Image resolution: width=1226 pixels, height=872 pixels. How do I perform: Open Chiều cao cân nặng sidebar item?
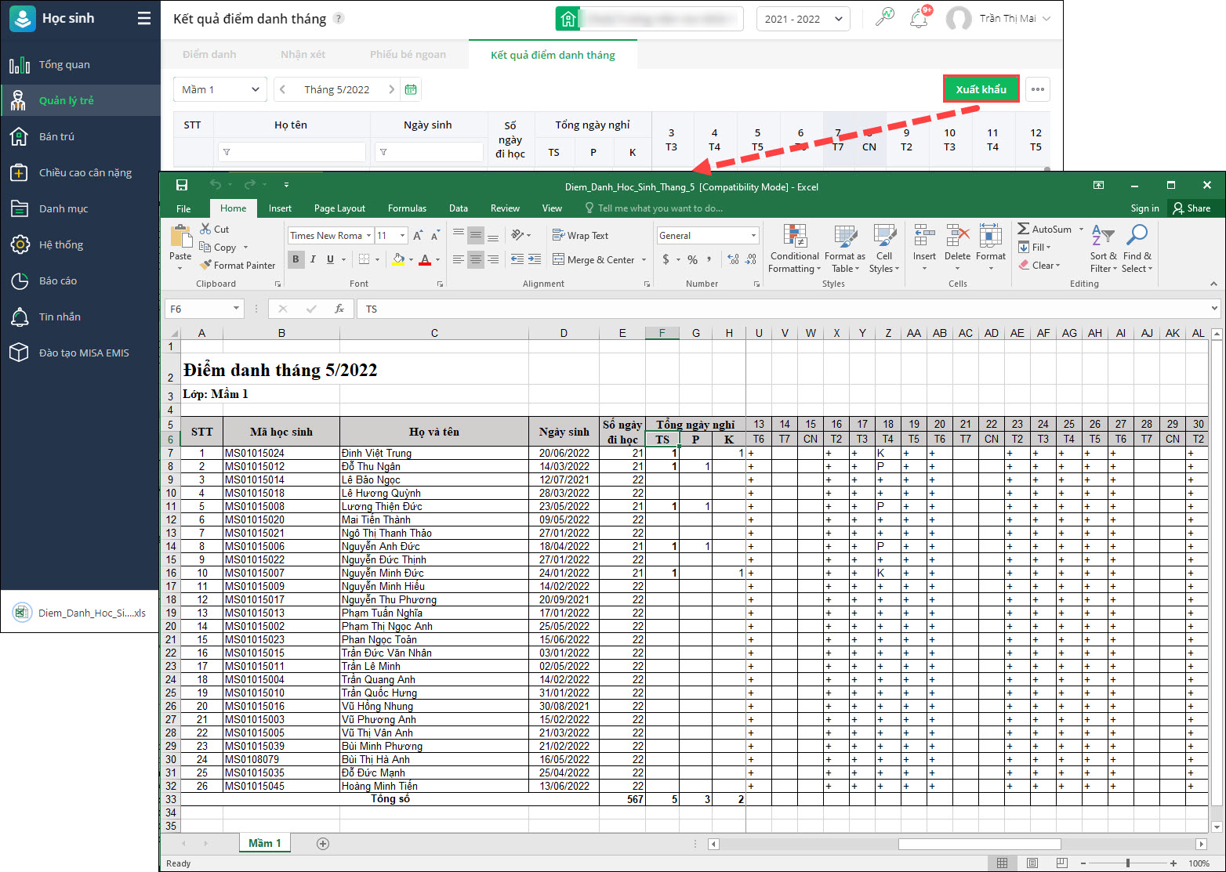point(85,172)
